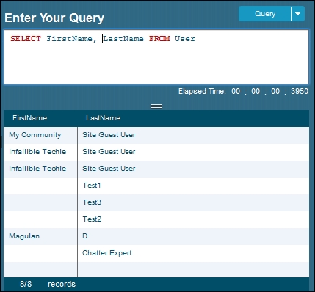Click the panel resize grip icon
The image size is (315, 292).
156,106
